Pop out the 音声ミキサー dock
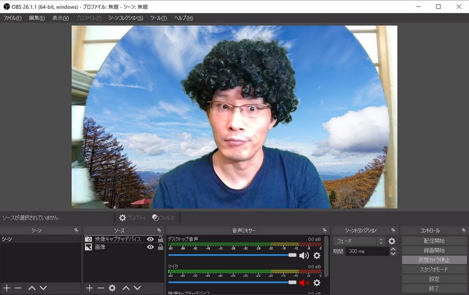469x295 pixels. pos(325,231)
